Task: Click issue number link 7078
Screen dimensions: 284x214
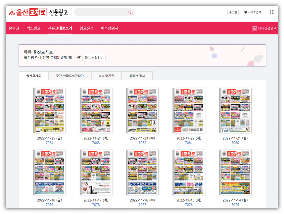Action: (96, 205)
